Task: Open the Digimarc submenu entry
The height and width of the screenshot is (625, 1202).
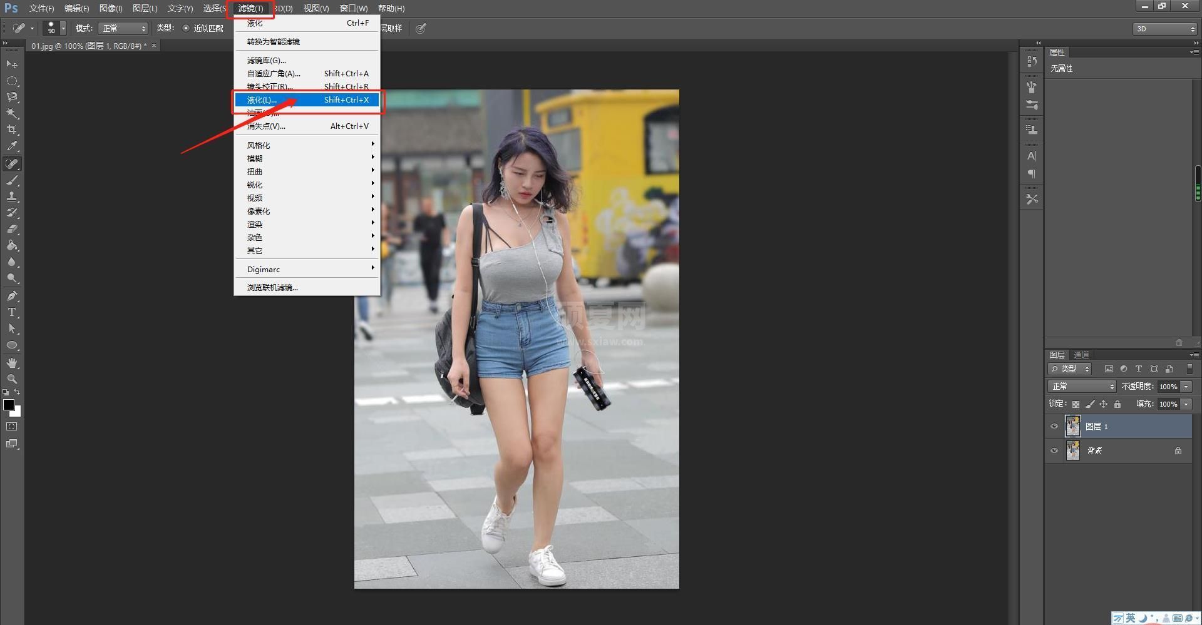Action: pyautogui.click(x=307, y=269)
